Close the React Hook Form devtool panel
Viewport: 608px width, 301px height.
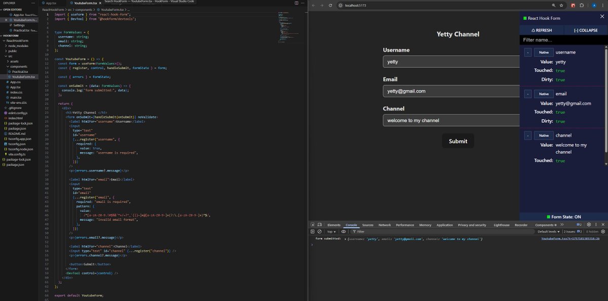point(602,17)
